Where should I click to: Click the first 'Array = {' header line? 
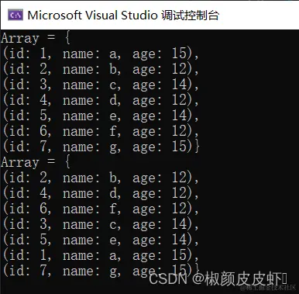[36, 38]
